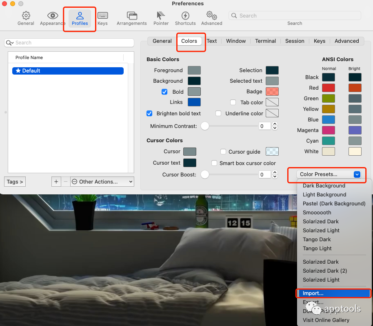The height and width of the screenshot is (326, 373).
Task: Switch to the Appearance preferences pane
Action: [53, 19]
